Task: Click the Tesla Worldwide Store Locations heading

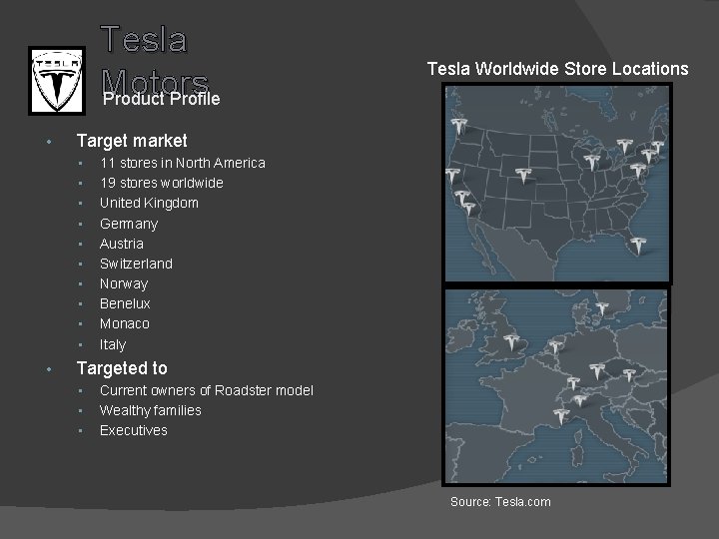Action: point(557,69)
